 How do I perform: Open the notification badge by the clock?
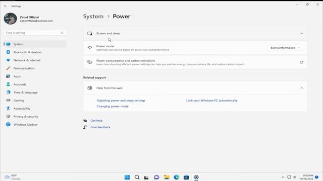click(316, 177)
